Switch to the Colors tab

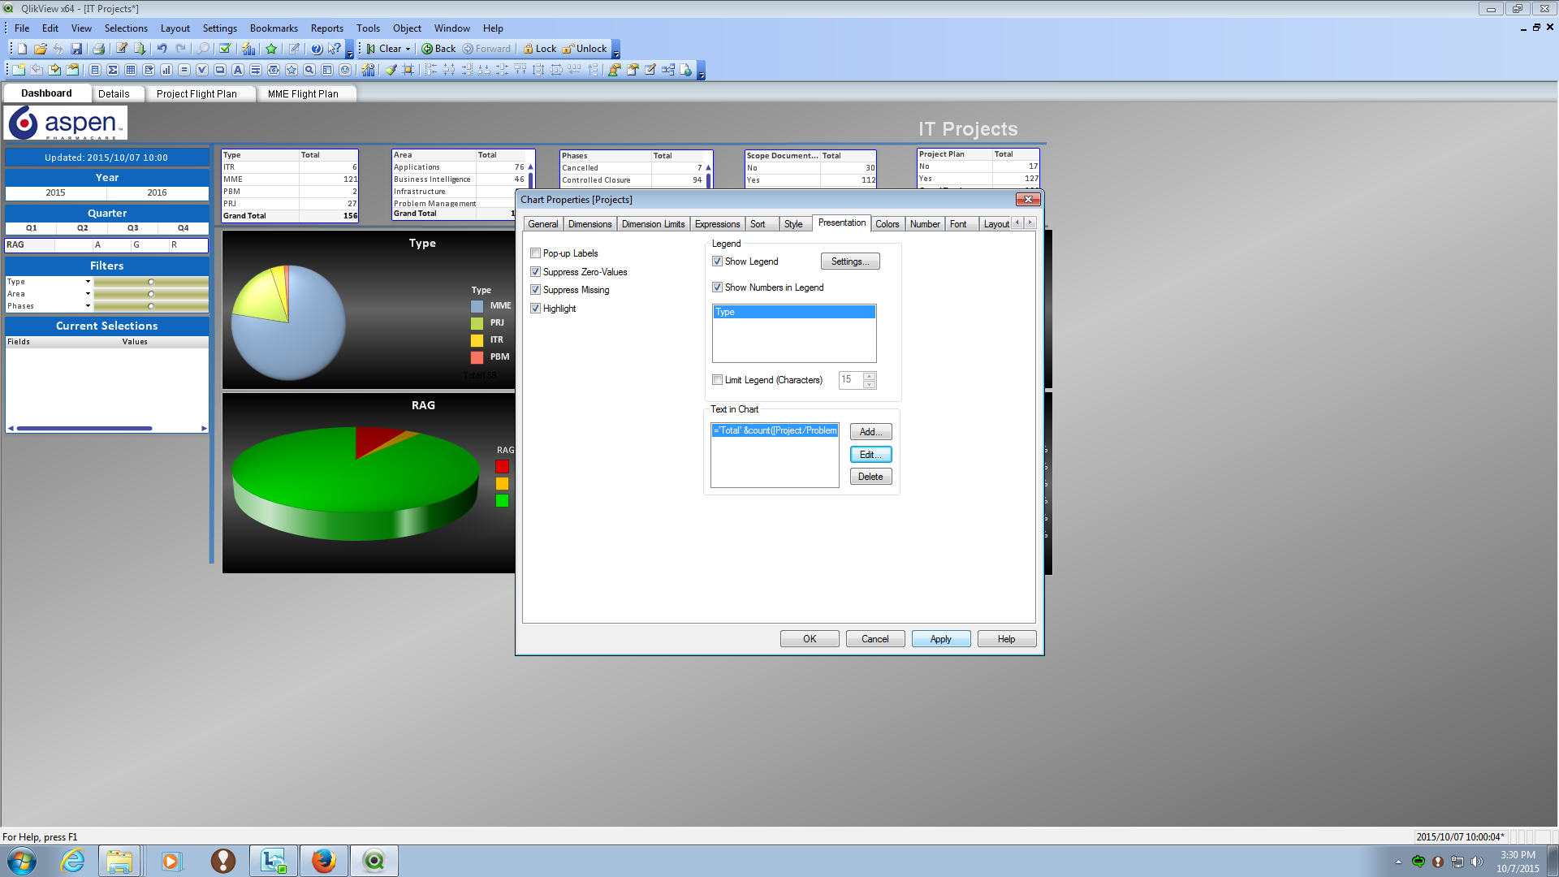(x=887, y=224)
